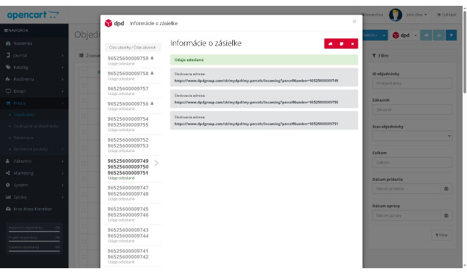Click the ID objednávky input field
This screenshot has height=274, width=467.
coord(412,83)
